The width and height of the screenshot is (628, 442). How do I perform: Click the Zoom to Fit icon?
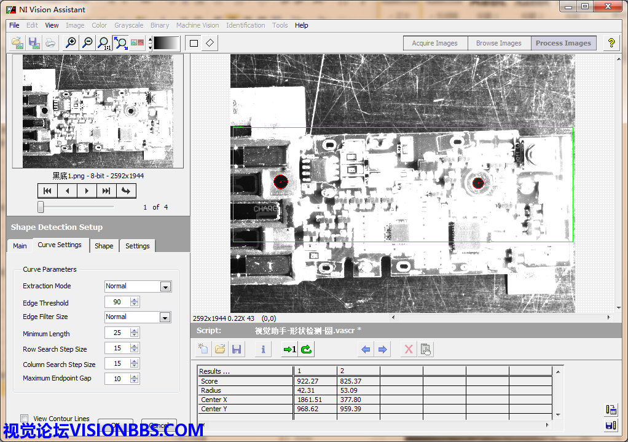tap(121, 43)
